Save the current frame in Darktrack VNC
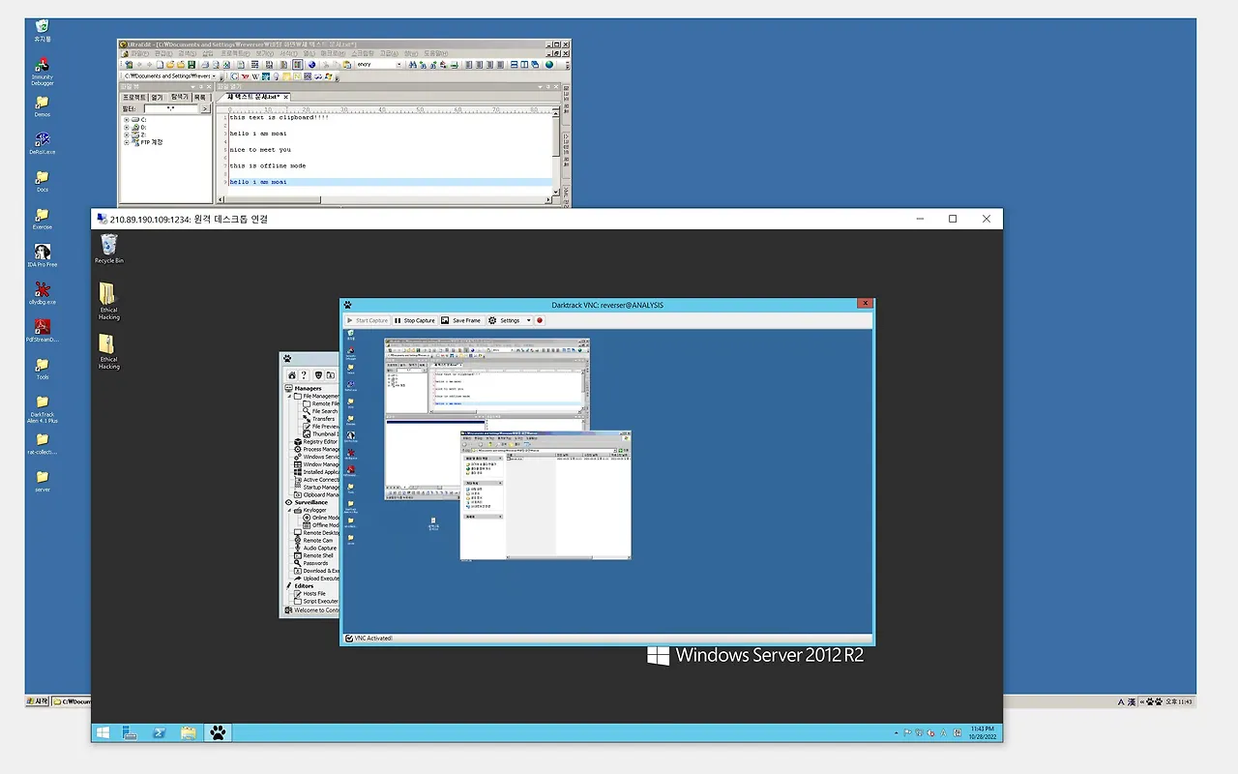The height and width of the screenshot is (774, 1238). tap(461, 320)
